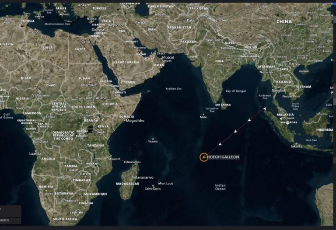Screen dimensions: 336x230
Task: Click the Tripoli city label
Action: pos(35,32)
